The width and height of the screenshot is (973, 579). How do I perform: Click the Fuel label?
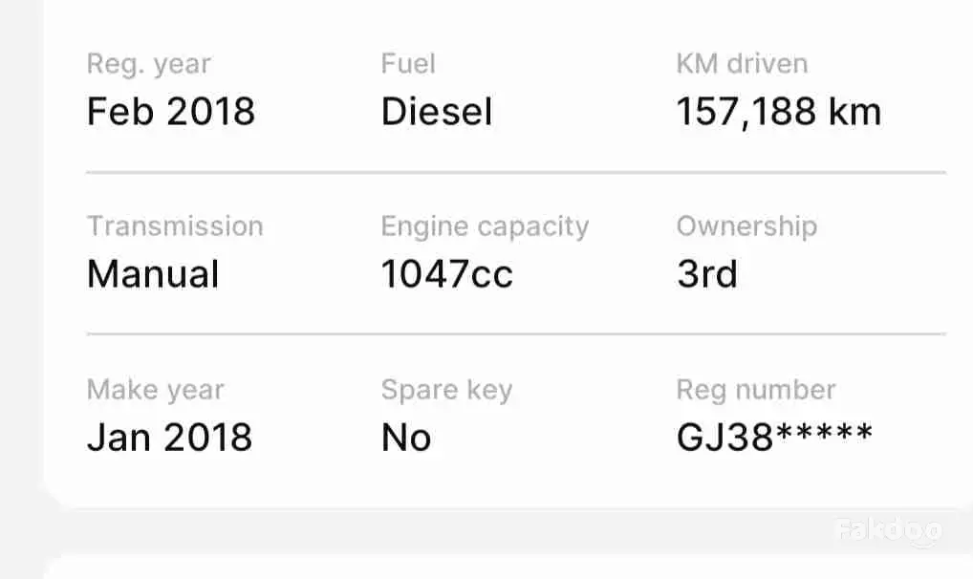point(408,63)
